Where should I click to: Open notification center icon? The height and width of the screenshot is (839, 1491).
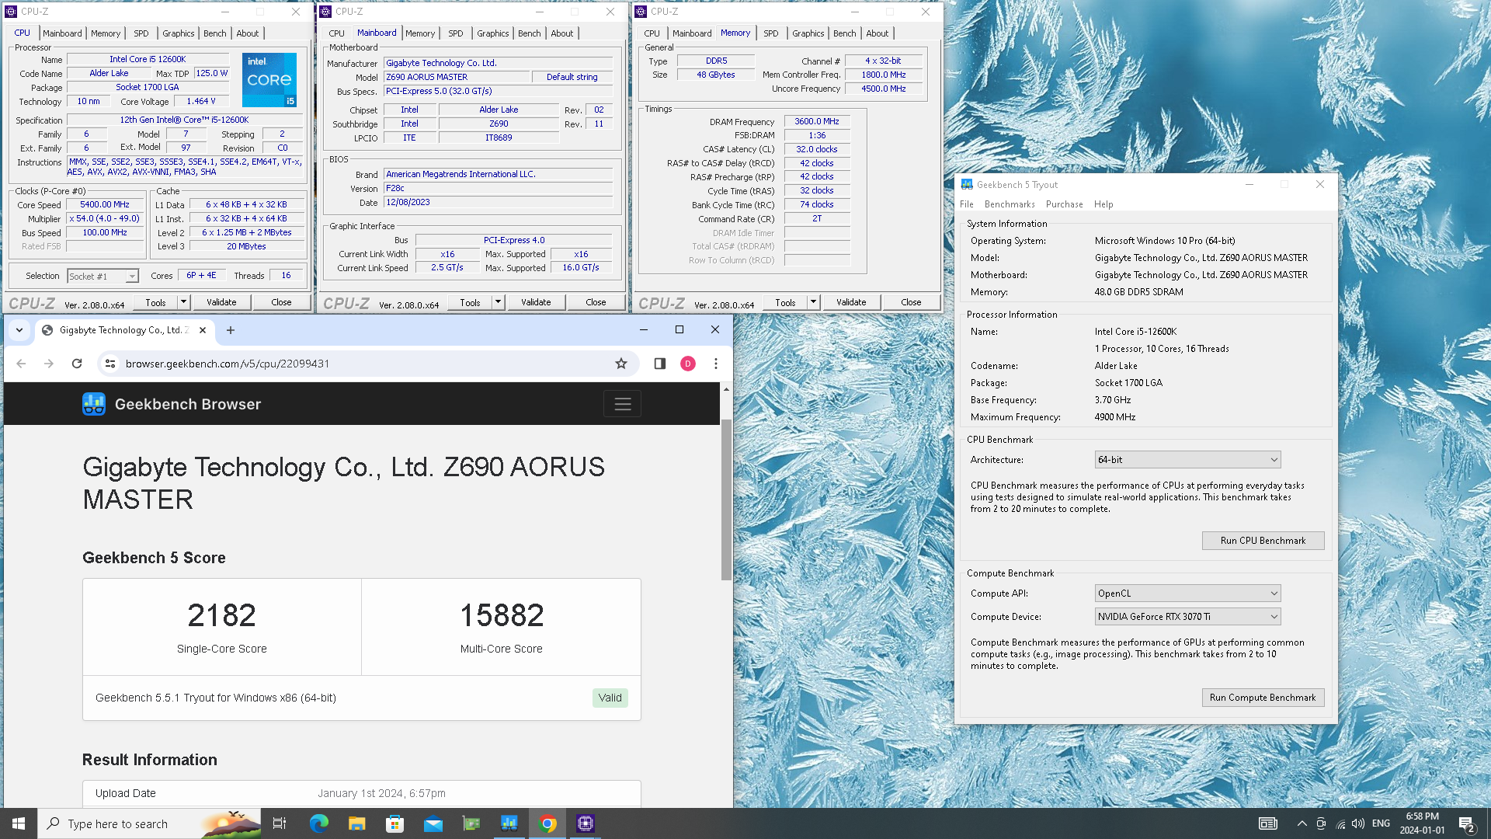point(1466,823)
